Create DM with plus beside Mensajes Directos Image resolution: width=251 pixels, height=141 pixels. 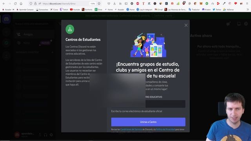(52, 52)
